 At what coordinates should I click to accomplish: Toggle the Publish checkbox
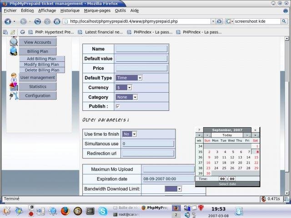(x=117, y=106)
